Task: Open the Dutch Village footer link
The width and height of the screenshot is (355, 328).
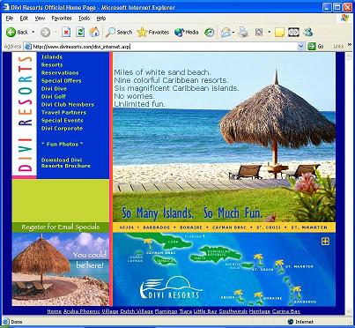Action: point(137,311)
